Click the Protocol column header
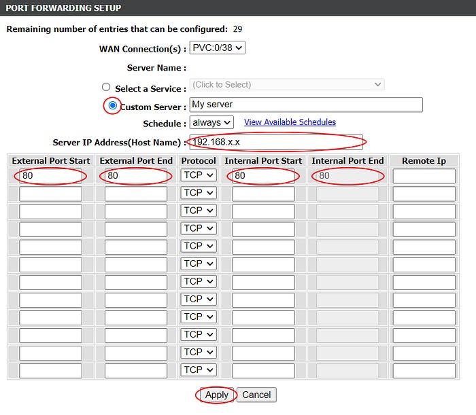The image size is (476, 415). click(x=199, y=161)
